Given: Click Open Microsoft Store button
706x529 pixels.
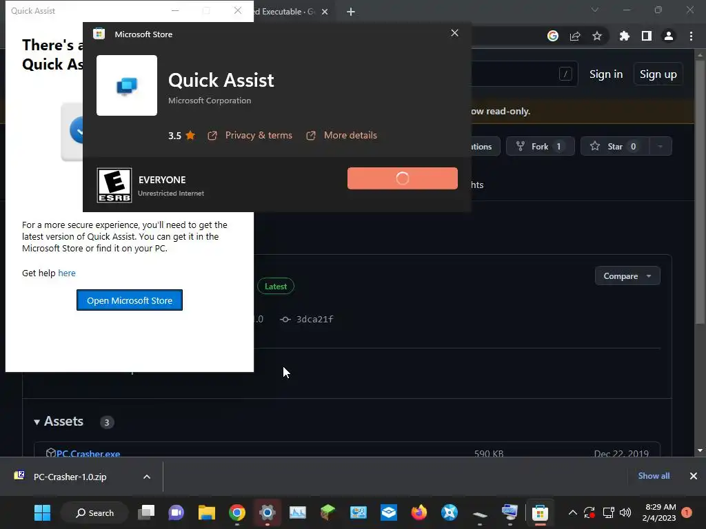Looking at the screenshot, I should coord(130,300).
